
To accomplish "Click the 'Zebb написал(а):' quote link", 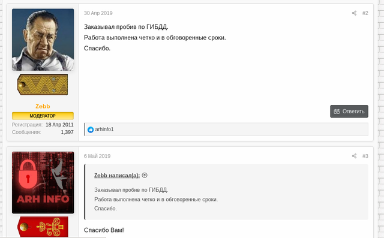I will [x=117, y=176].
